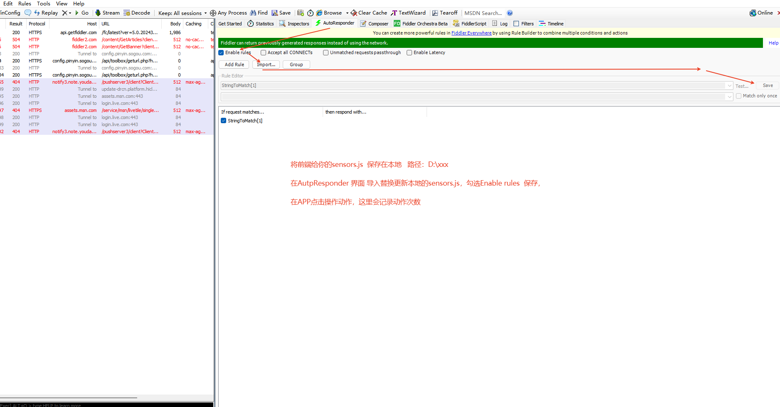Open the Tools menu
The height and width of the screenshot is (407, 780).
pos(44,4)
